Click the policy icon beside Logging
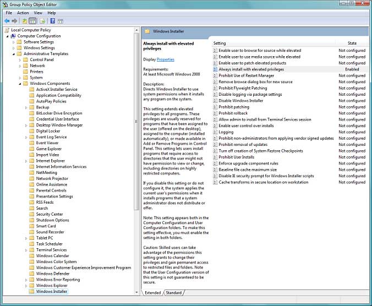 pyautogui.click(x=215, y=132)
